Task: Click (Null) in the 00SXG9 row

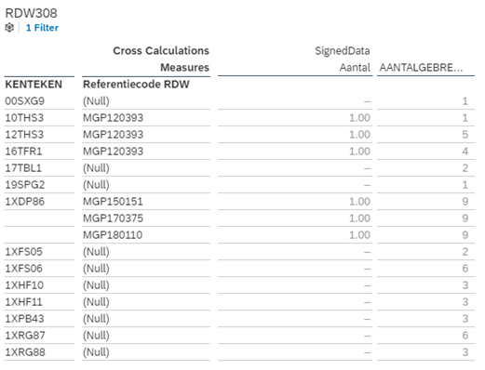Action: coord(96,101)
